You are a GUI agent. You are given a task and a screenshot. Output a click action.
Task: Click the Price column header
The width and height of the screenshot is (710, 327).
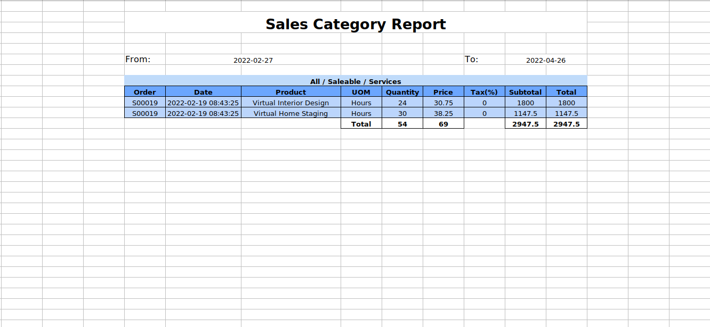click(x=443, y=92)
